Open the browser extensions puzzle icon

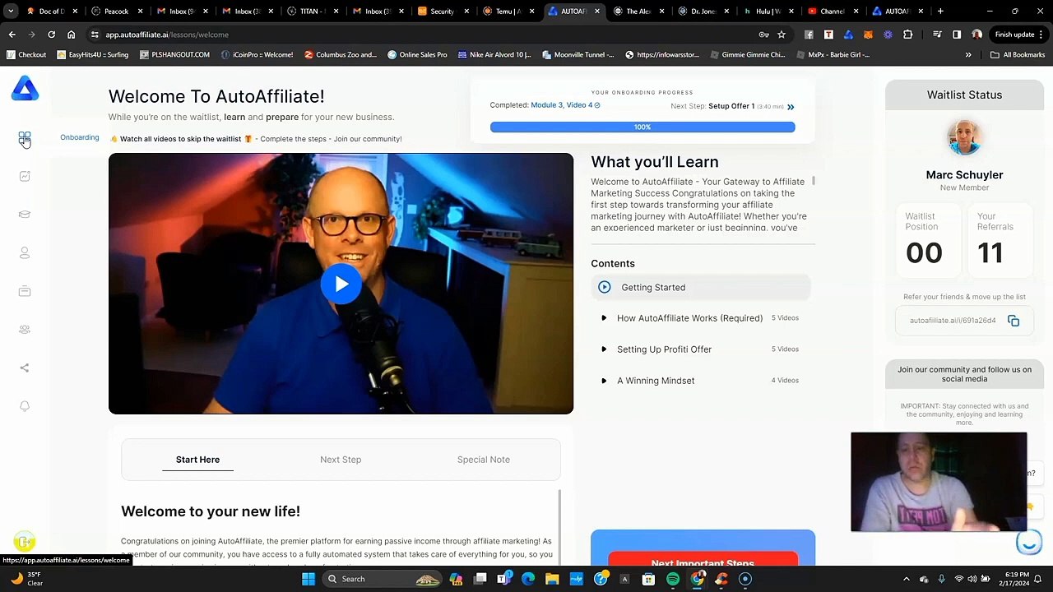pyautogui.click(x=907, y=35)
